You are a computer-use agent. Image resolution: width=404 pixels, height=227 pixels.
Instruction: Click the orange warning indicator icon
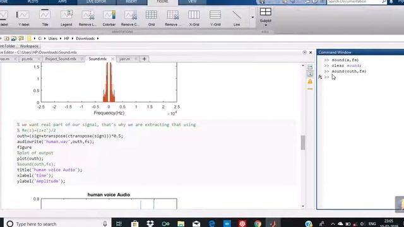tap(310, 81)
